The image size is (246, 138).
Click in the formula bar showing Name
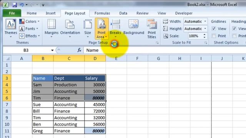coord(165,50)
